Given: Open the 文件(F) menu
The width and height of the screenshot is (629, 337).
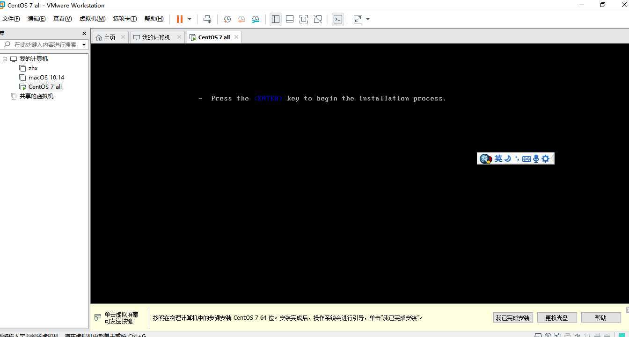Looking at the screenshot, I should tap(11, 19).
